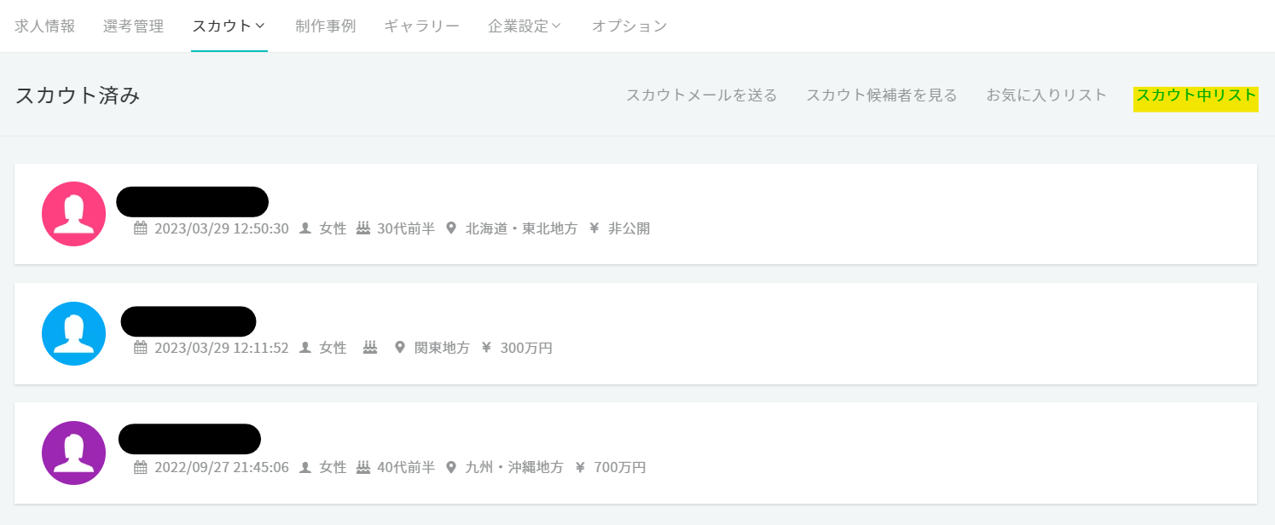Click calendar icon beside 2023/03/29 12:50:30
This screenshot has height=525, width=1275.
pos(141,228)
